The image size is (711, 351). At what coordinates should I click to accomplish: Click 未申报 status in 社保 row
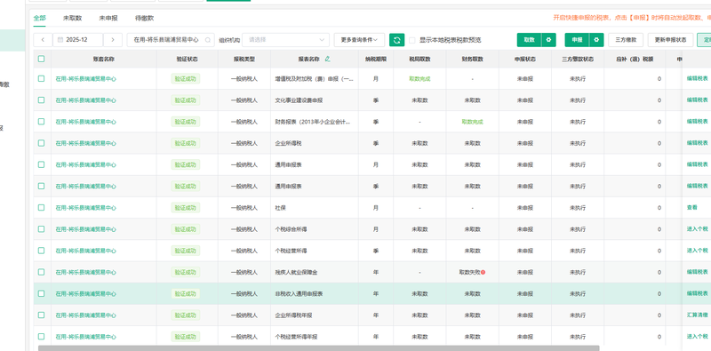tap(525, 208)
